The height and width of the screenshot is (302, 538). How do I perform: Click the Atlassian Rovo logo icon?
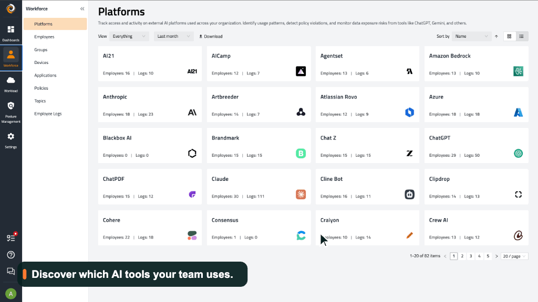coord(410,112)
